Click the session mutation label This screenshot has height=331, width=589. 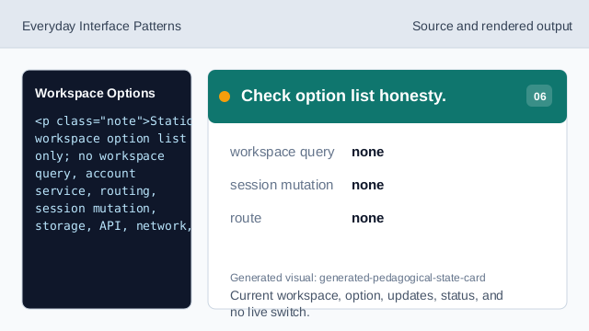(282, 185)
